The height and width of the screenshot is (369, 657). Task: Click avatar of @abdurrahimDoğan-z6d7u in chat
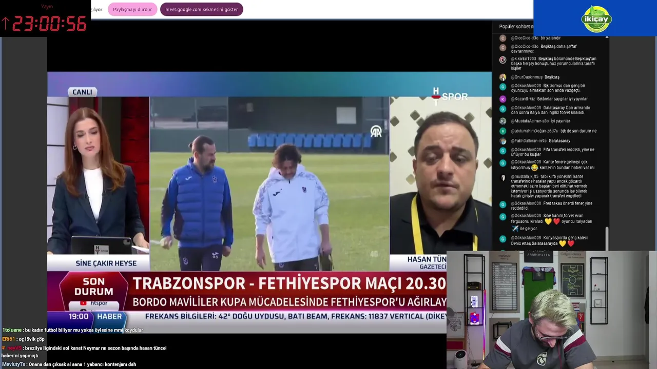[x=503, y=131]
